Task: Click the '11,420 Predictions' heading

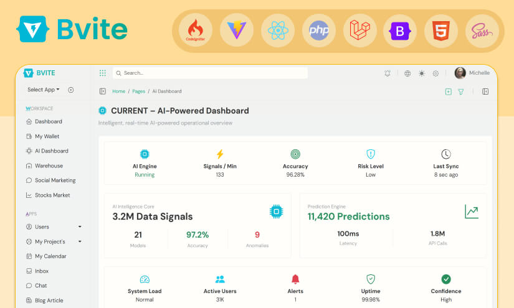Action: [x=348, y=217]
